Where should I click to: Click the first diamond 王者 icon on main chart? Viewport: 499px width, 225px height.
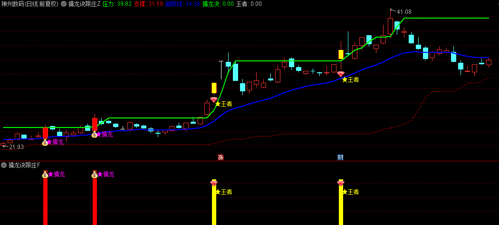tap(214, 100)
